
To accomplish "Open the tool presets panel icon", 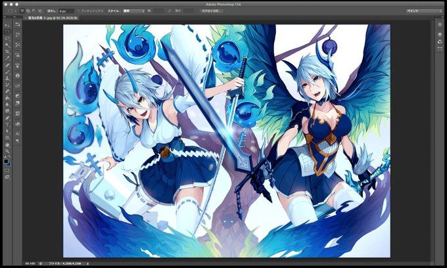I will (18, 24).
